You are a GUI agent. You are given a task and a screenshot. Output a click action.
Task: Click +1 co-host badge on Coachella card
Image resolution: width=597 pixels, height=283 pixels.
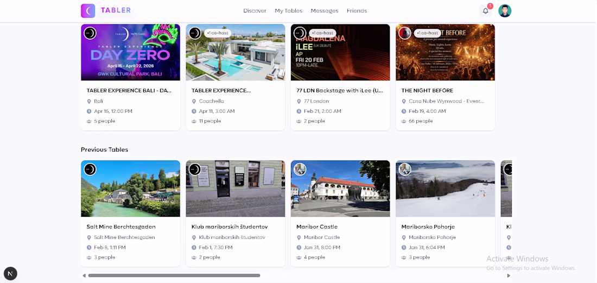coord(218,33)
